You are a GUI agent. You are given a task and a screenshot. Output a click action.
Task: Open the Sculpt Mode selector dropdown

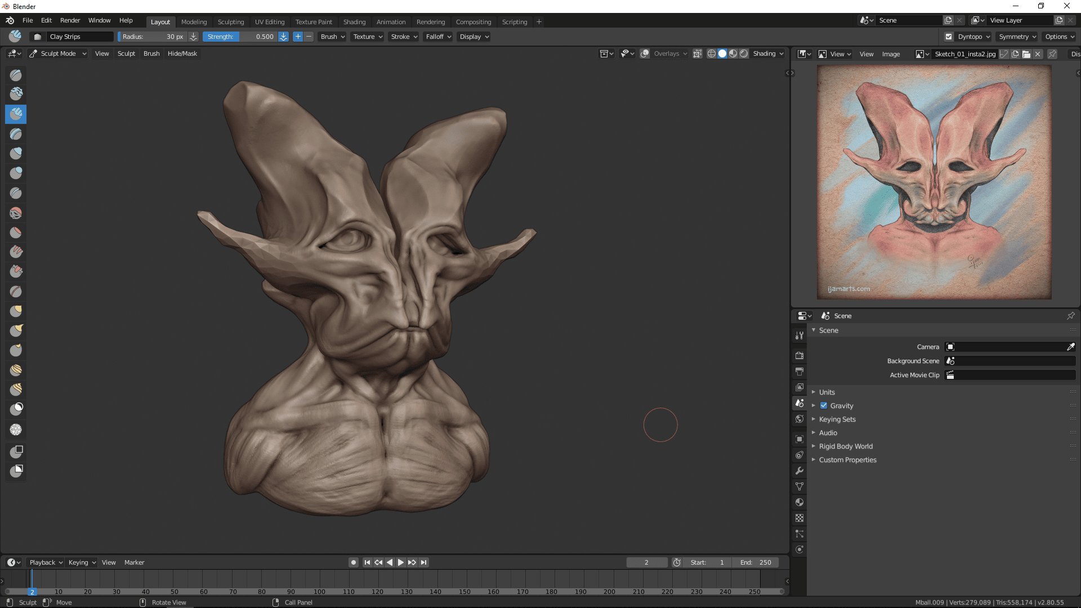pos(58,53)
